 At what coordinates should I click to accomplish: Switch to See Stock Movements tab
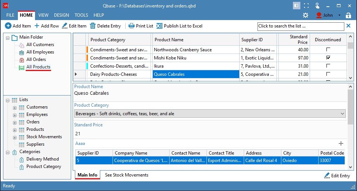127,175
